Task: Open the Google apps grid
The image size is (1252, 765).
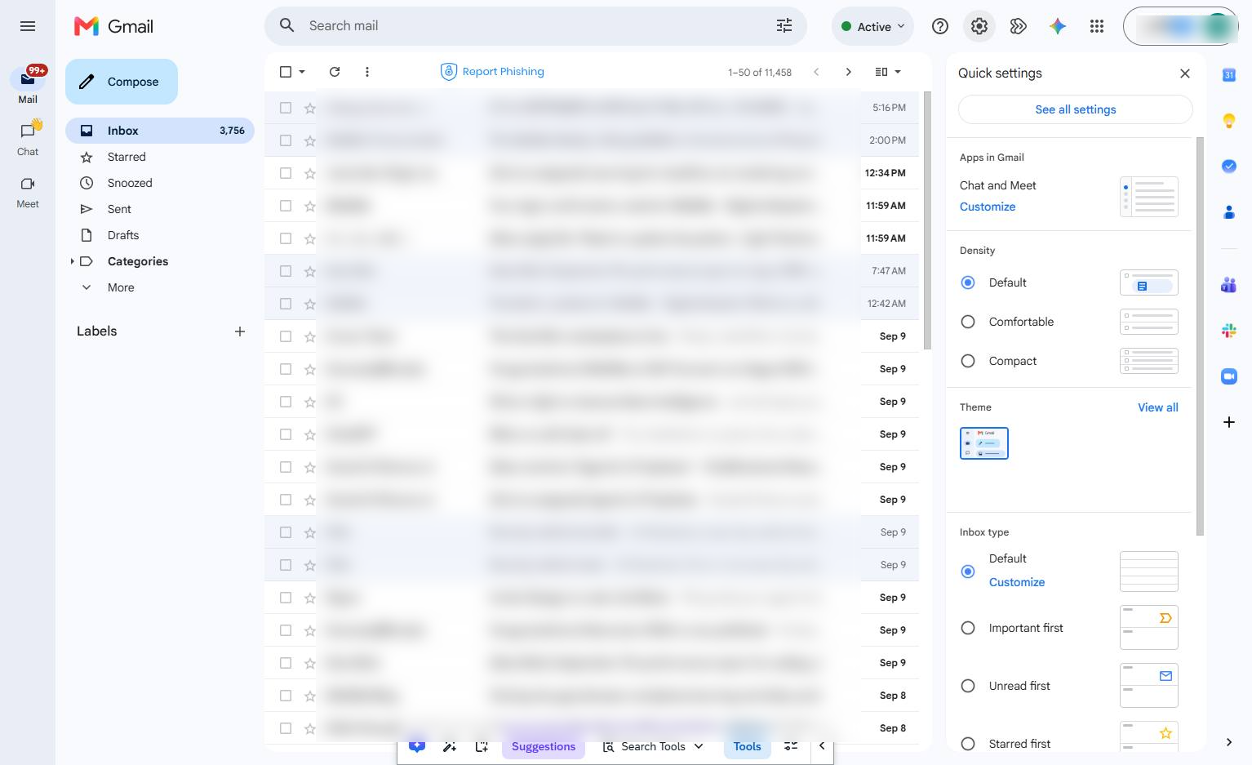Action: pyautogui.click(x=1097, y=26)
